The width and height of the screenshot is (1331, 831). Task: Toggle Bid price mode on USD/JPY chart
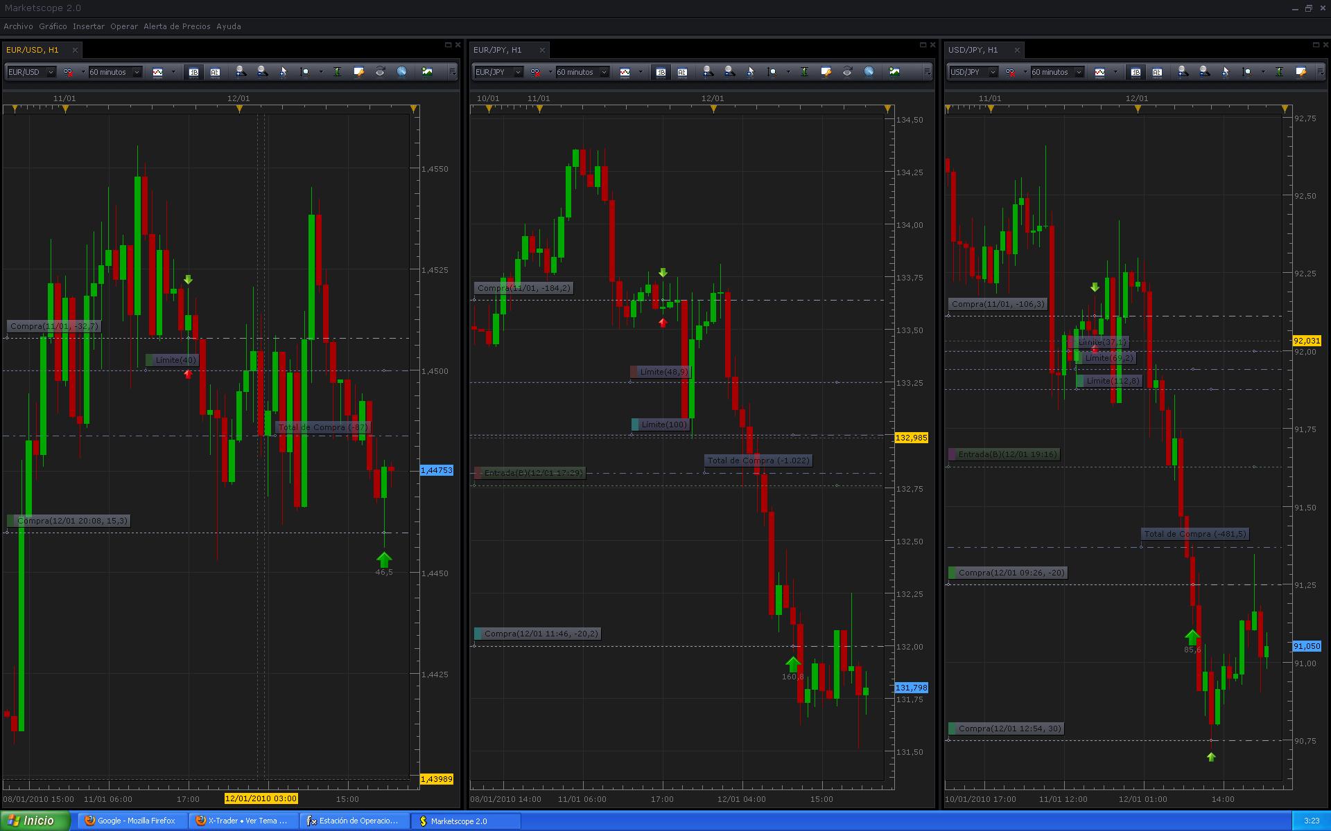[x=1136, y=72]
